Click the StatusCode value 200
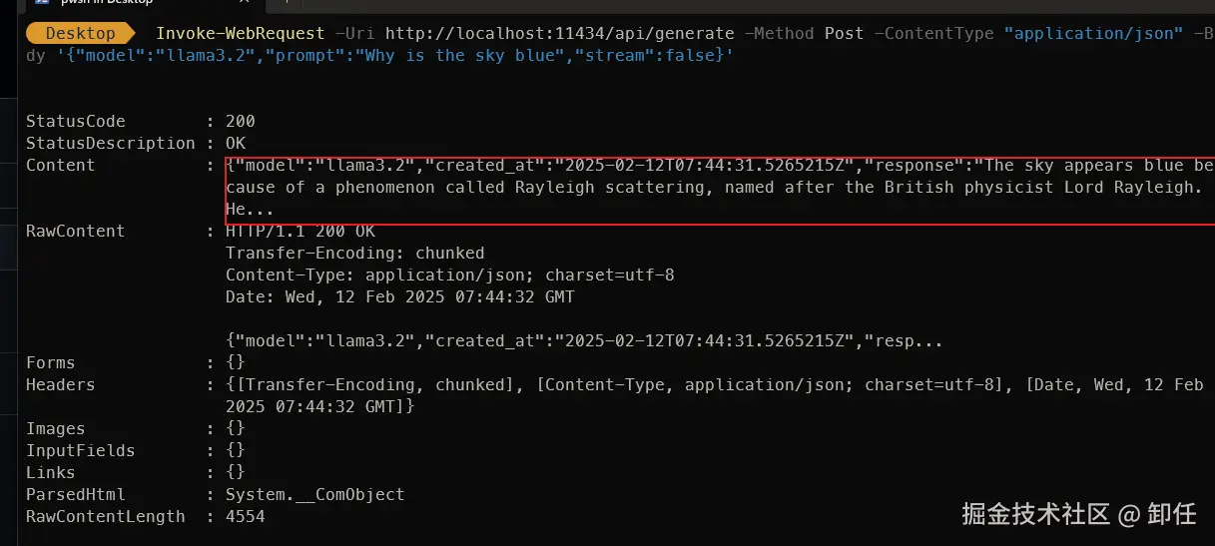Screen dimensions: 1215x546 241,122
